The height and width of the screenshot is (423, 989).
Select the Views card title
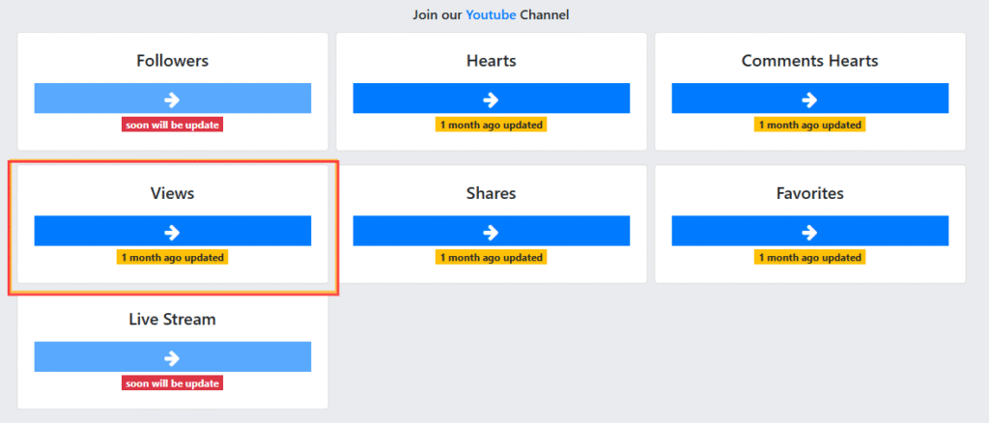click(172, 193)
